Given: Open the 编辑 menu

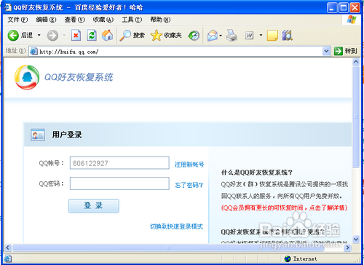Looking at the screenshot, I should point(46,20).
